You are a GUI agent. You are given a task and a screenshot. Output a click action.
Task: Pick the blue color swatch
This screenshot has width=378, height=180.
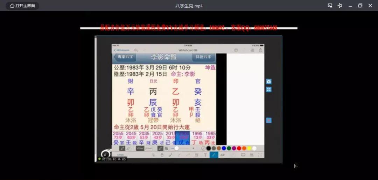[x=224, y=148]
